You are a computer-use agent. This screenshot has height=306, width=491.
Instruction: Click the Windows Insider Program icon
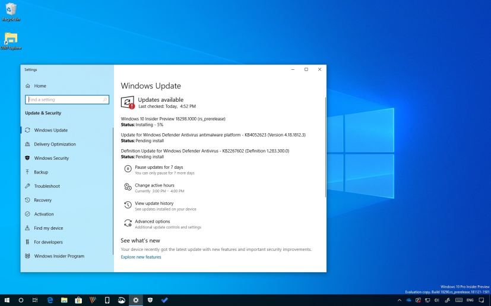27,256
